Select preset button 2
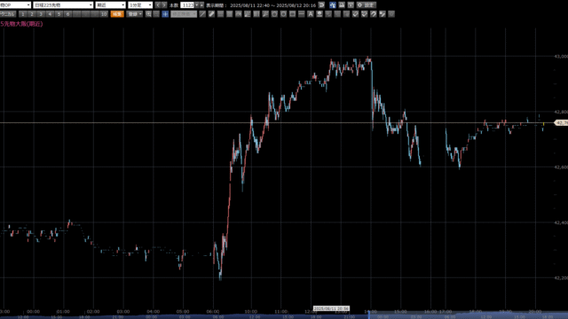This screenshot has height=319, width=568. (x=32, y=14)
